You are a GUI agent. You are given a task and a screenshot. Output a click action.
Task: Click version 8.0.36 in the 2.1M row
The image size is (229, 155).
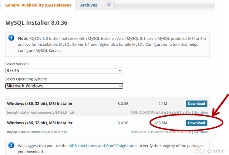[123, 104]
